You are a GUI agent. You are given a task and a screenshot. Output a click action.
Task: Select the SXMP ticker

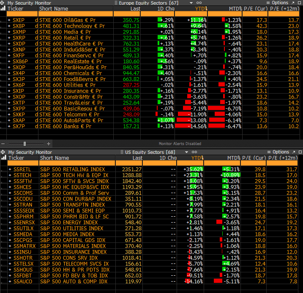[19, 32]
